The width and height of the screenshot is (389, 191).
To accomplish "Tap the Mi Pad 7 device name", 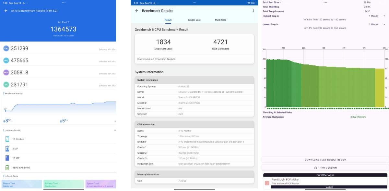I will click(63, 22).
